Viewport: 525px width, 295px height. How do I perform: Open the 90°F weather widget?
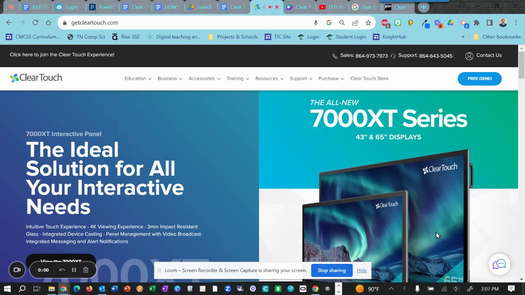pos(367,289)
